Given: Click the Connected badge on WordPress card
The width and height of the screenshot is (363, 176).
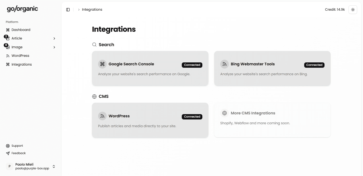Looking at the screenshot, I should point(192,117).
